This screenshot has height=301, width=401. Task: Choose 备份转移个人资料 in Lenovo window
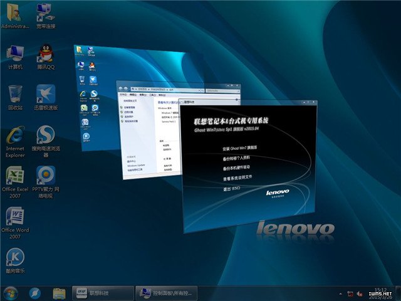click(x=236, y=158)
